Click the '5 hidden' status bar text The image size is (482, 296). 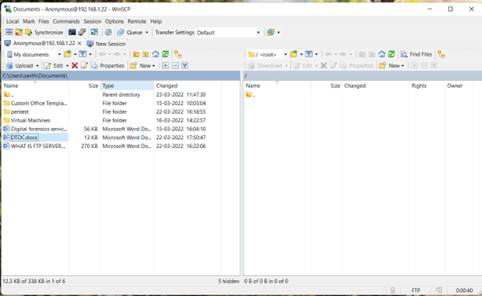tap(228, 282)
